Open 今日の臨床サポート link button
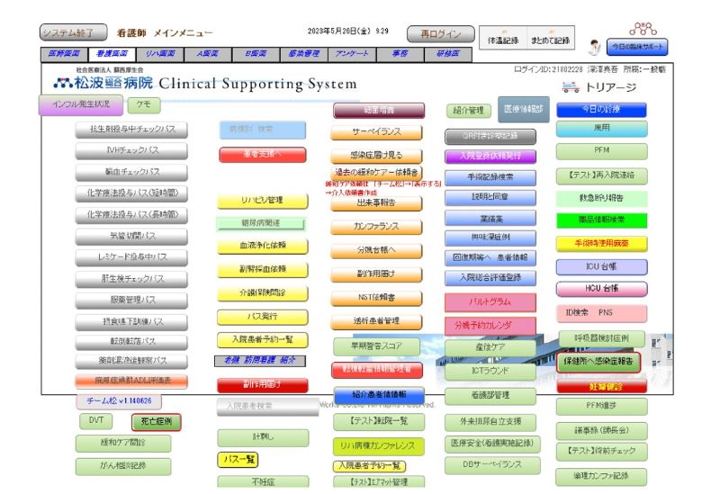Image resolution: width=720 pixels, height=494 pixels. click(637, 47)
